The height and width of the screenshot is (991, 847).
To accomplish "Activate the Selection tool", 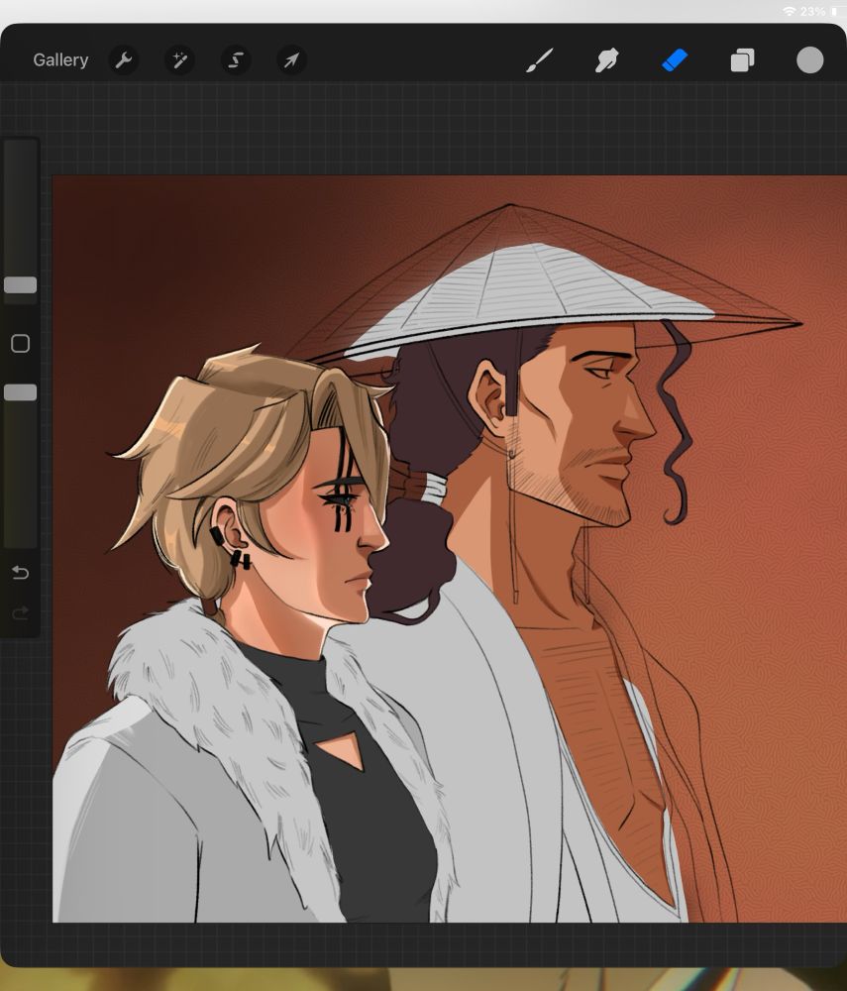I will point(236,60).
